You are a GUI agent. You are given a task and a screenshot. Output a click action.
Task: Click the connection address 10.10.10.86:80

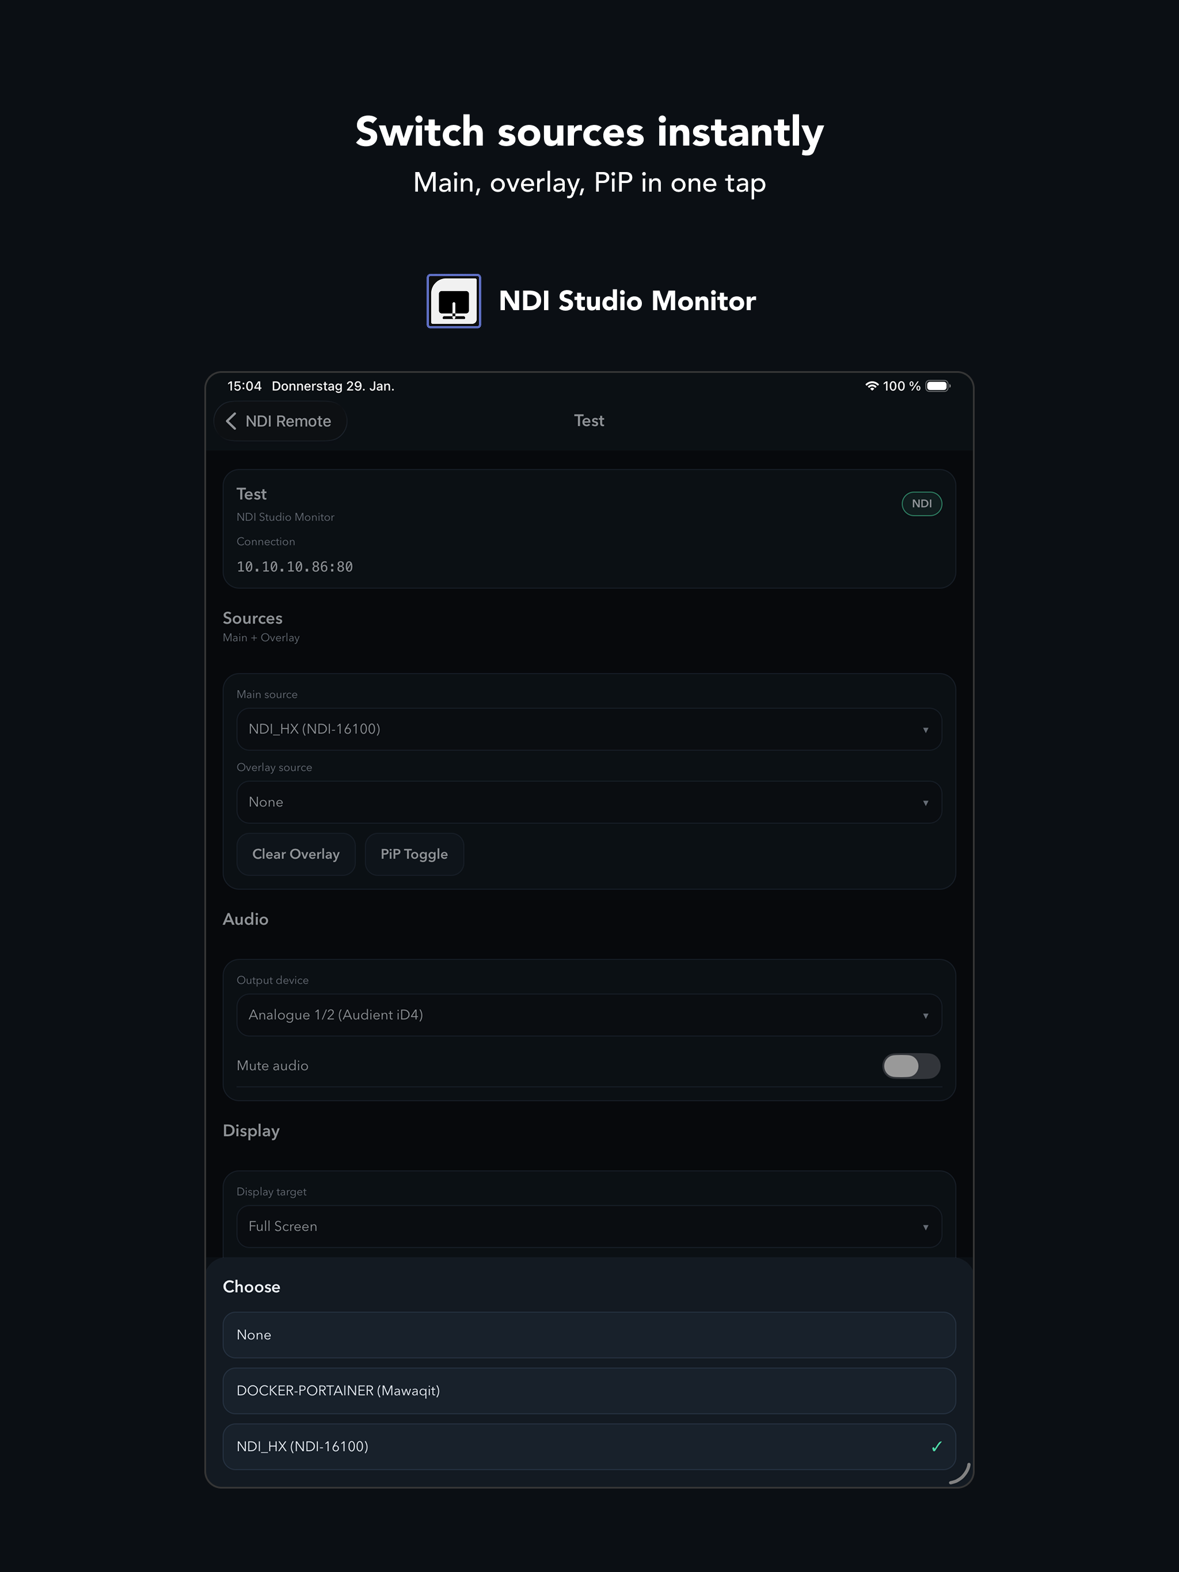tap(294, 567)
